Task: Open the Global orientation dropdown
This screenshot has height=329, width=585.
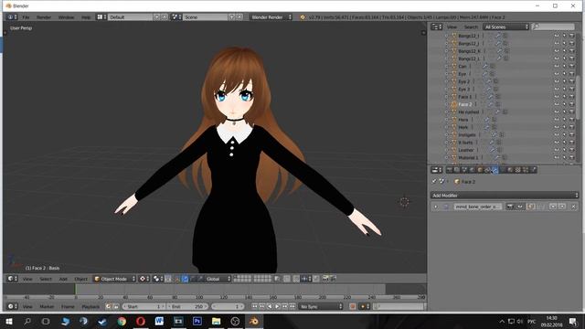Action: [x=218, y=279]
